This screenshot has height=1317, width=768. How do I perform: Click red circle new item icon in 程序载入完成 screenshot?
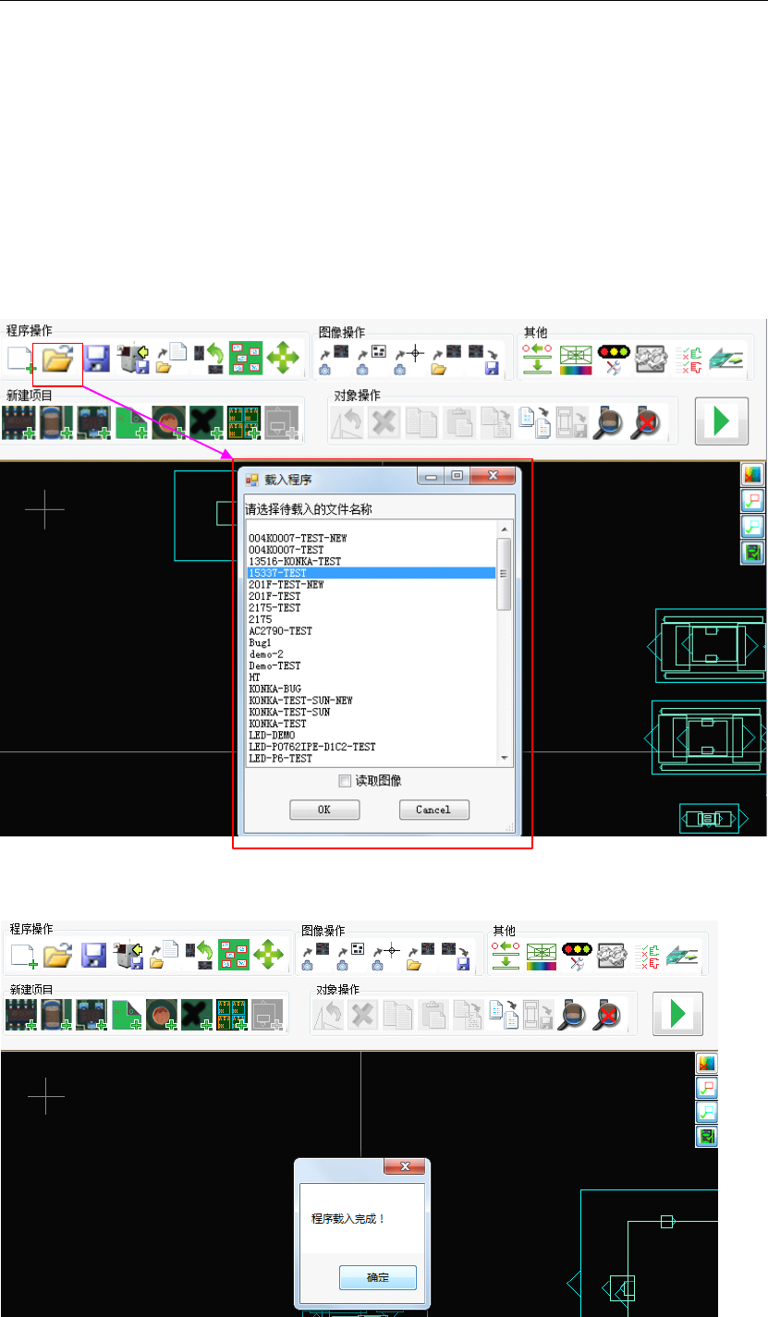coord(161,1017)
